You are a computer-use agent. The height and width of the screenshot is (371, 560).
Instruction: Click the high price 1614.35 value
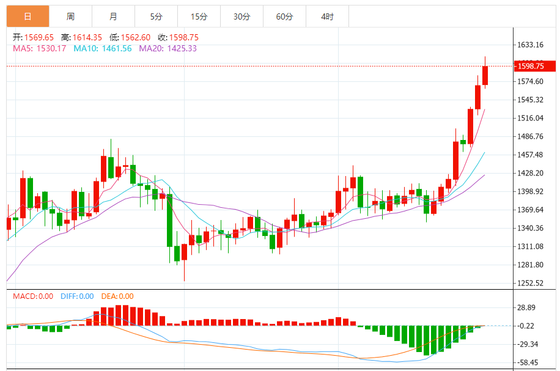tap(87, 37)
